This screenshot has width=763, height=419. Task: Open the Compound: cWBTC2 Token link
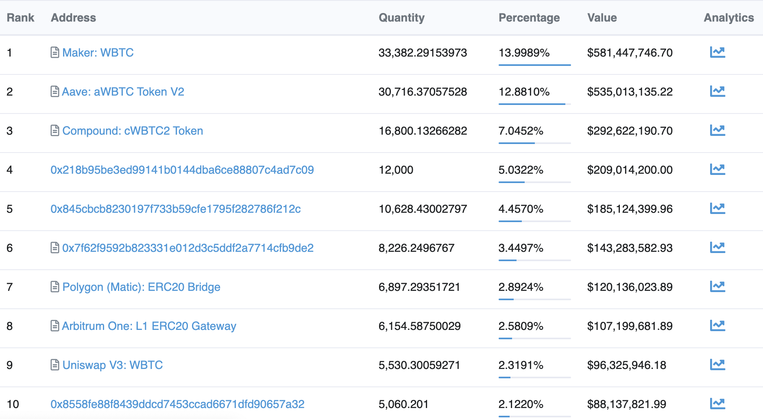[133, 131]
